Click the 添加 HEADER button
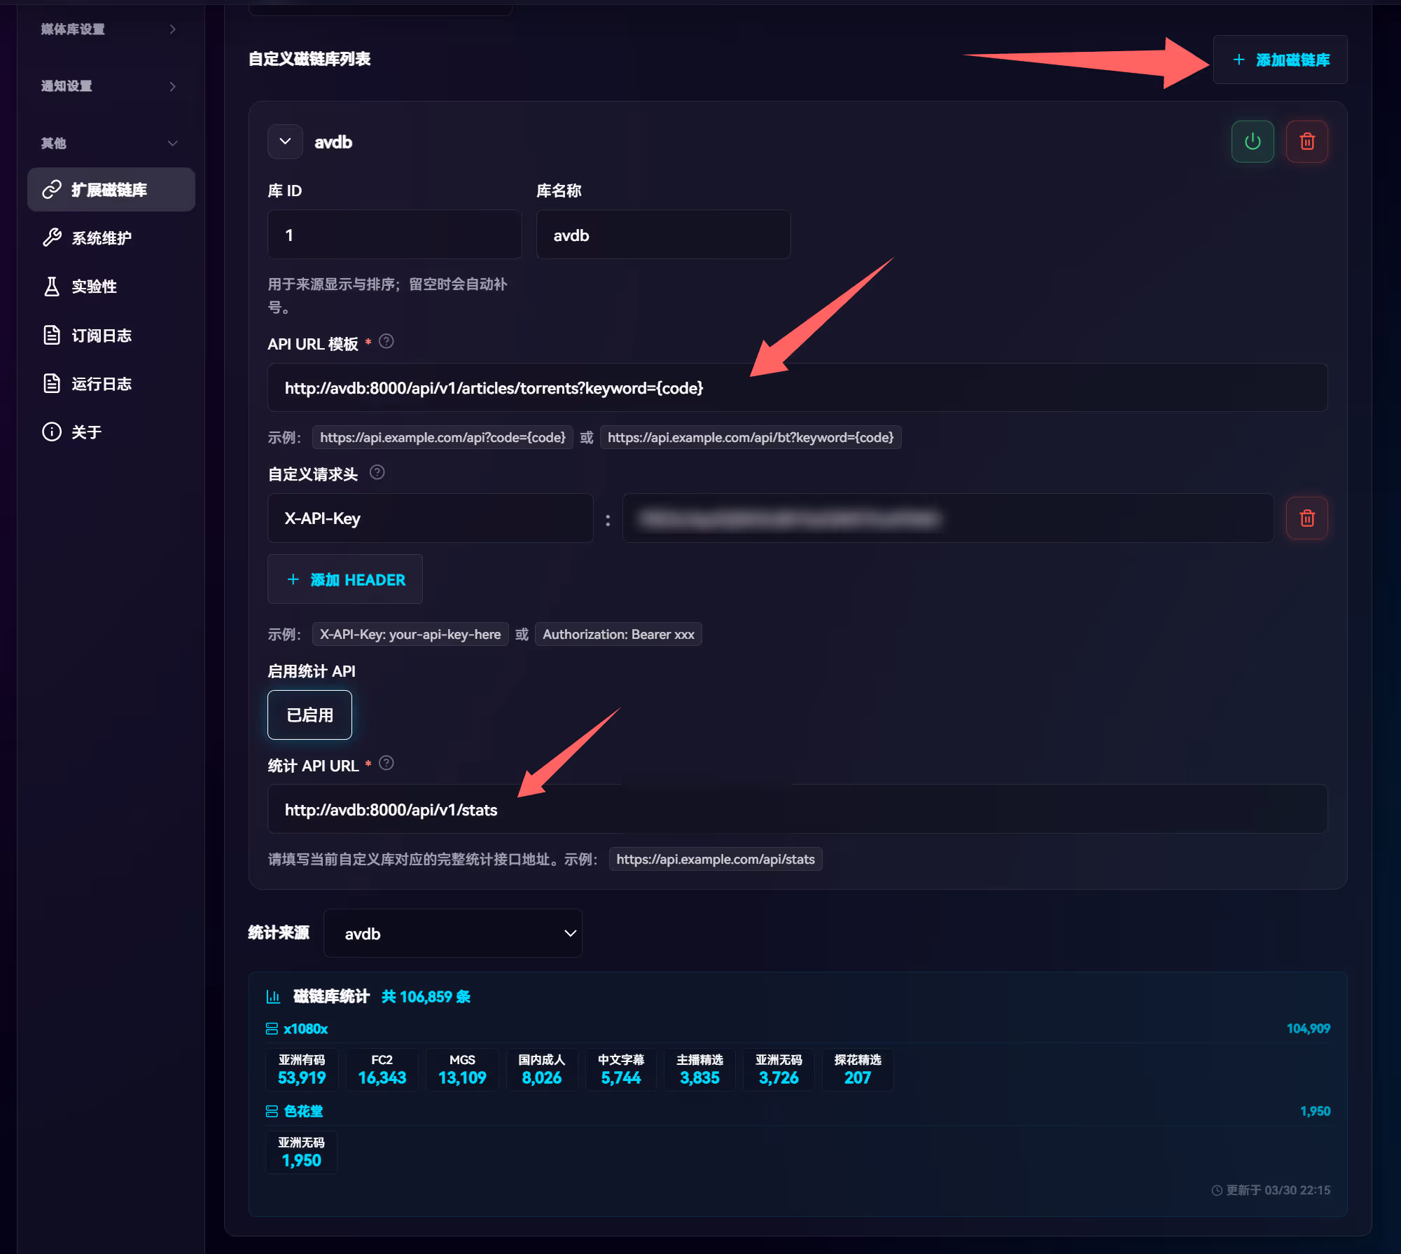Image resolution: width=1401 pixels, height=1254 pixels. click(345, 579)
